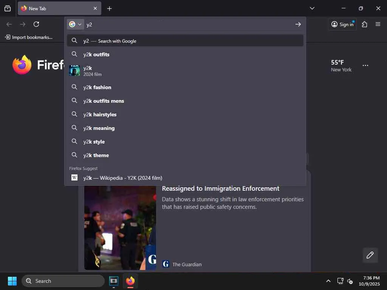Click the 55°F New York weather widget
Screen dimensions: 387x290
[x=341, y=66]
